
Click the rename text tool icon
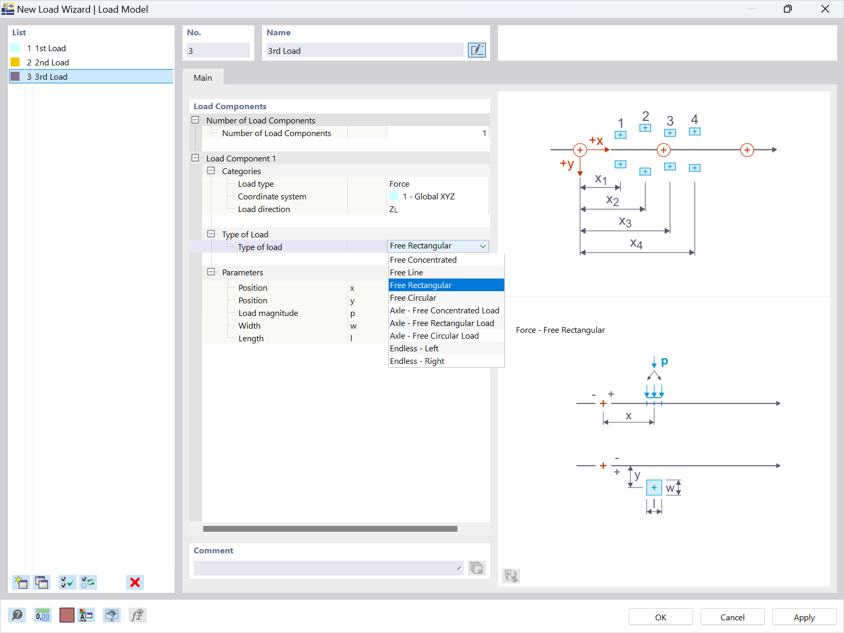click(x=85, y=615)
